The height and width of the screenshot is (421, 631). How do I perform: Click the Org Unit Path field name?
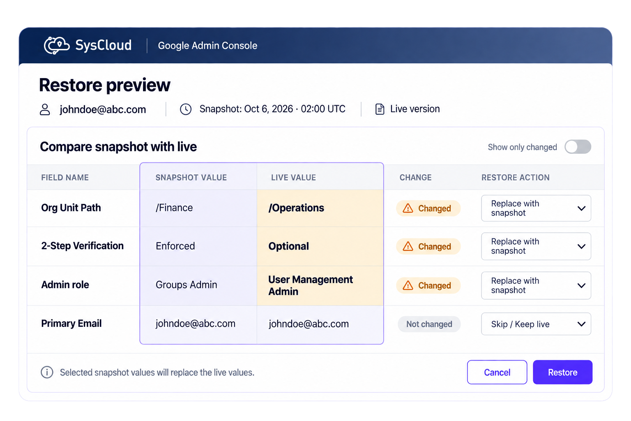pyautogui.click(x=71, y=208)
